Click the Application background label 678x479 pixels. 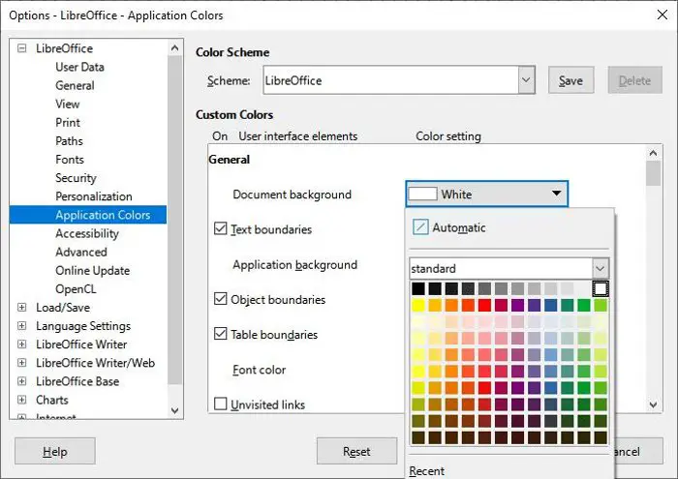point(294,265)
